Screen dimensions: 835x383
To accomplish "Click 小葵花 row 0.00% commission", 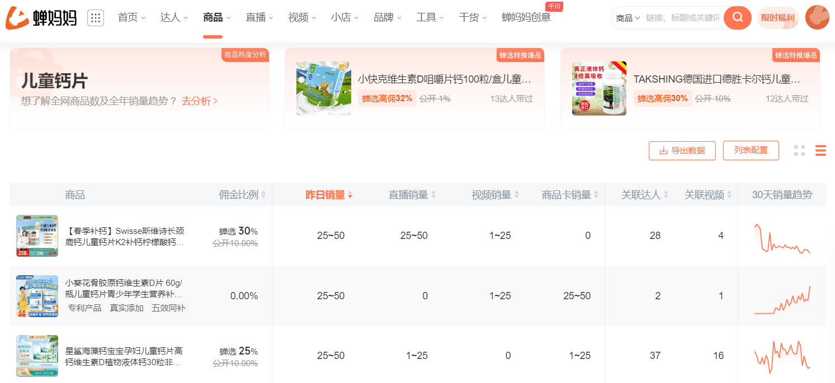I will [x=244, y=296].
